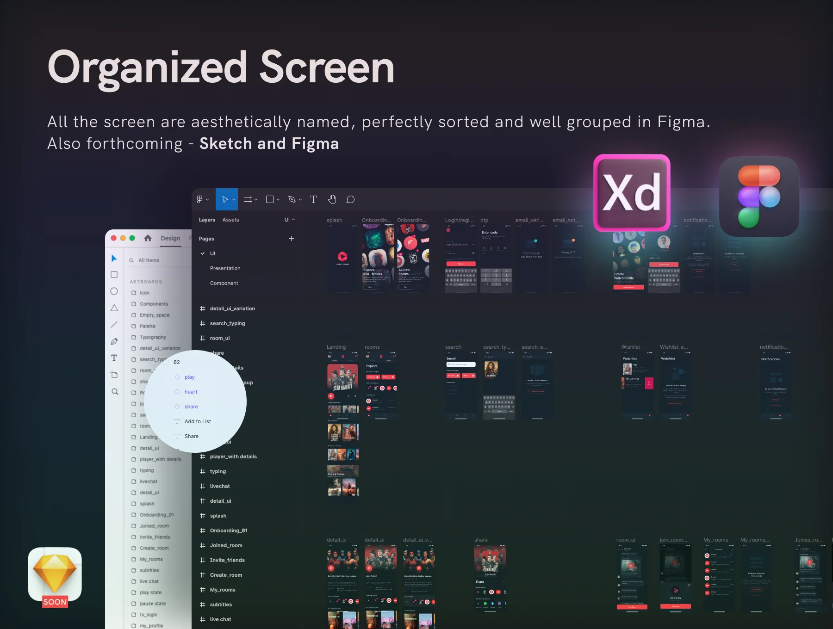Select the triangle tool in Sketch sidebar
Image resolution: width=833 pixels, height=629 pixels.
point(114,308)
